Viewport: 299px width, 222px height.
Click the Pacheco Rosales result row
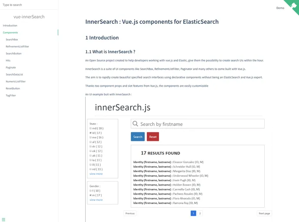[x=168, y=194]
